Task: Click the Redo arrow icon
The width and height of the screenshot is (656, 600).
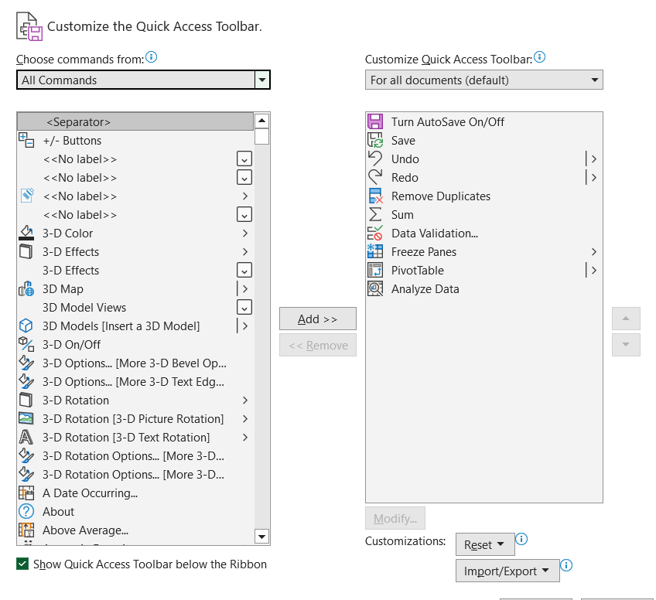Action: [x=375, y=177]
